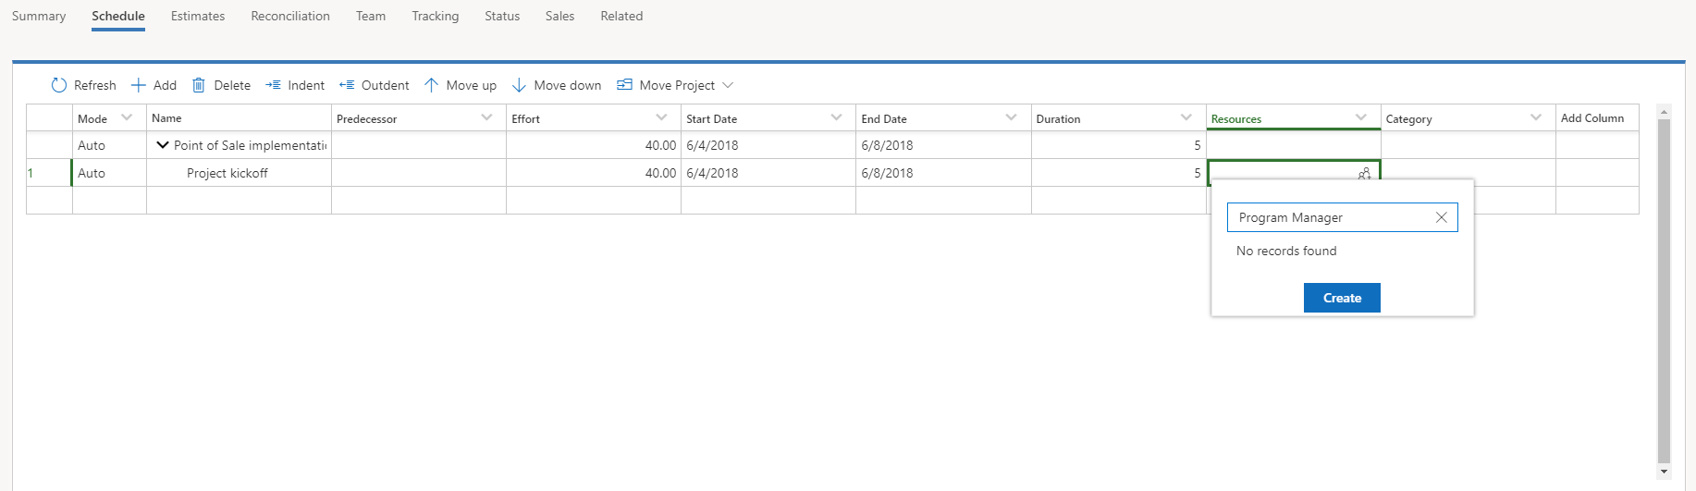Add a new task with plus icon
This screenshot has height=491, width=1696.
click(x=139, y=85)
